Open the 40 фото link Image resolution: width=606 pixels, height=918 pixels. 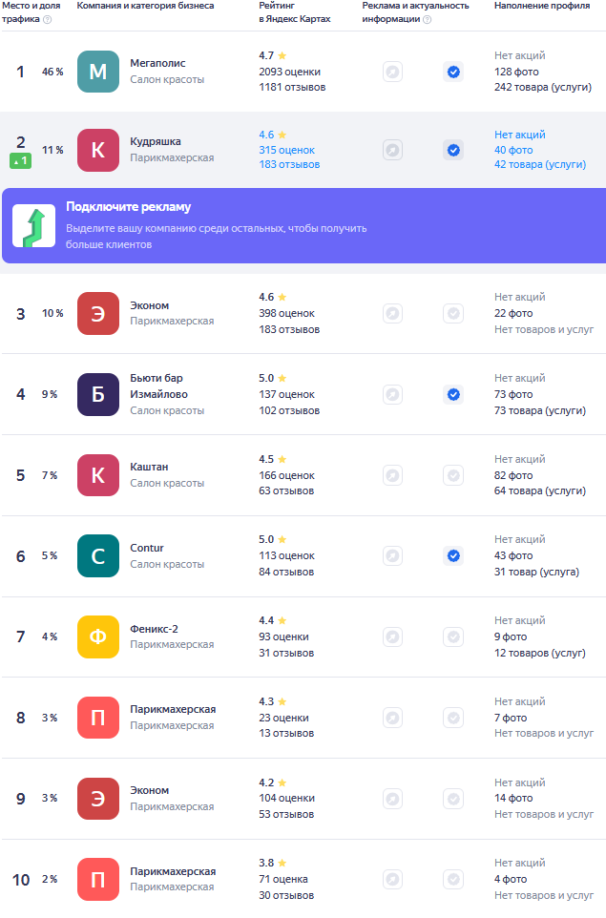(513, 150)
